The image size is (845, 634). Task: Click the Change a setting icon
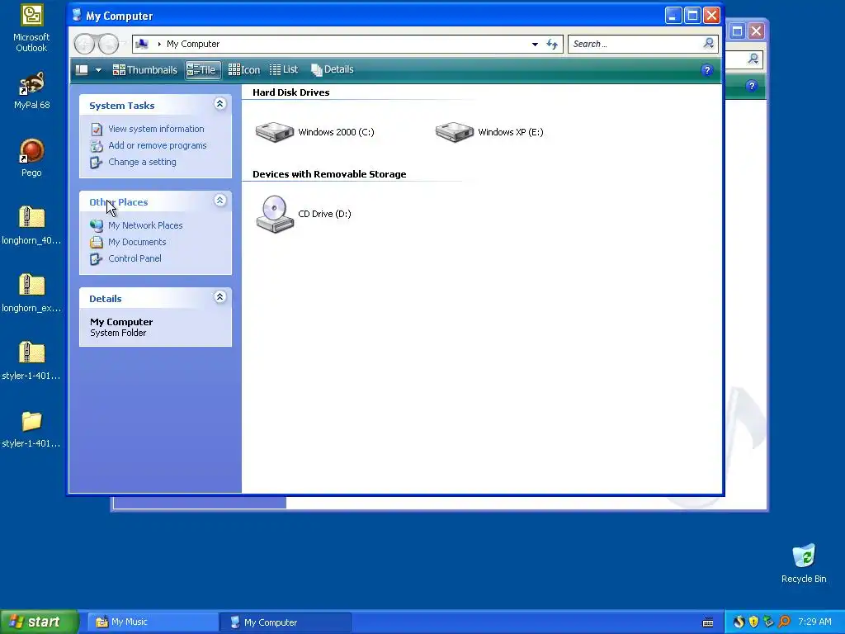(x=97, y=163)
